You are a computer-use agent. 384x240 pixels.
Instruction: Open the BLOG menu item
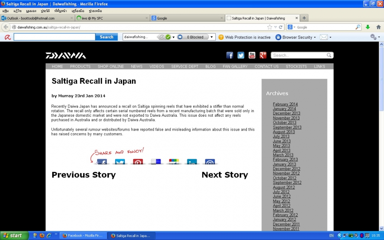click(x=210, y=66)
